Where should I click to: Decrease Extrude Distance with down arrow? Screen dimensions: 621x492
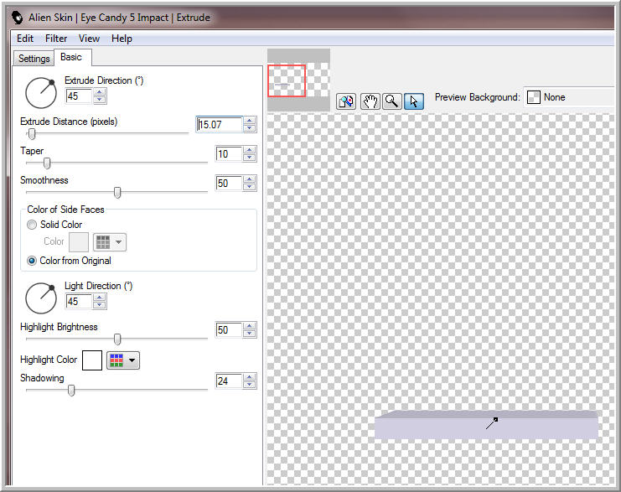[250, 128]
